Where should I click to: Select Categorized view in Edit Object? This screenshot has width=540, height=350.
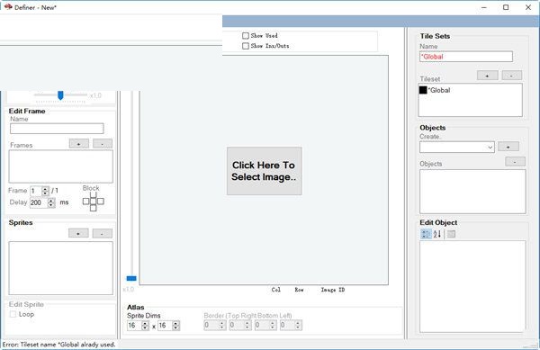click(426, 234)
